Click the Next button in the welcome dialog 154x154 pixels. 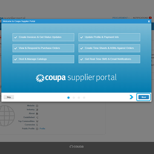click(143, 97)
